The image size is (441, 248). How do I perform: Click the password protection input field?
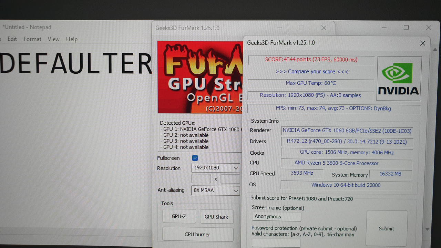[x=276, y=243]
